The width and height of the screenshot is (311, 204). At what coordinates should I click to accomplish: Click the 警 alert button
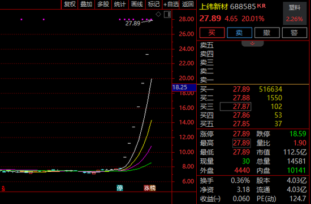tap(295, 33)
